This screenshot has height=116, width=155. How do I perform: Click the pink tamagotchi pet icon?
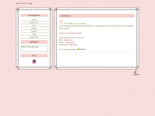[x=34, y=61]
